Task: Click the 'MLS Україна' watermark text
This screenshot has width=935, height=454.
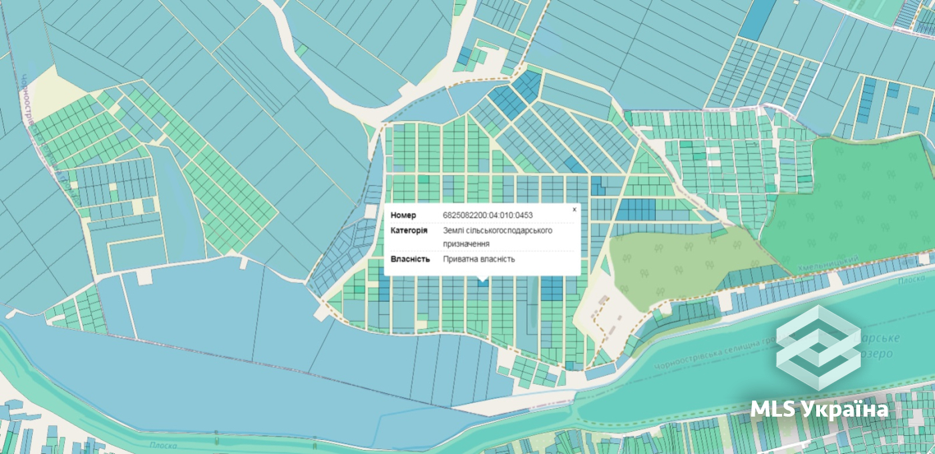Action: [819, 409]
